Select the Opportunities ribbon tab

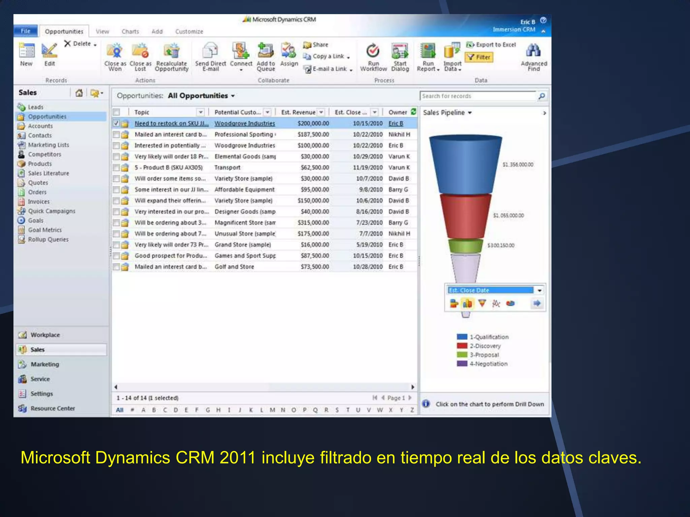[x=64, y=32]
